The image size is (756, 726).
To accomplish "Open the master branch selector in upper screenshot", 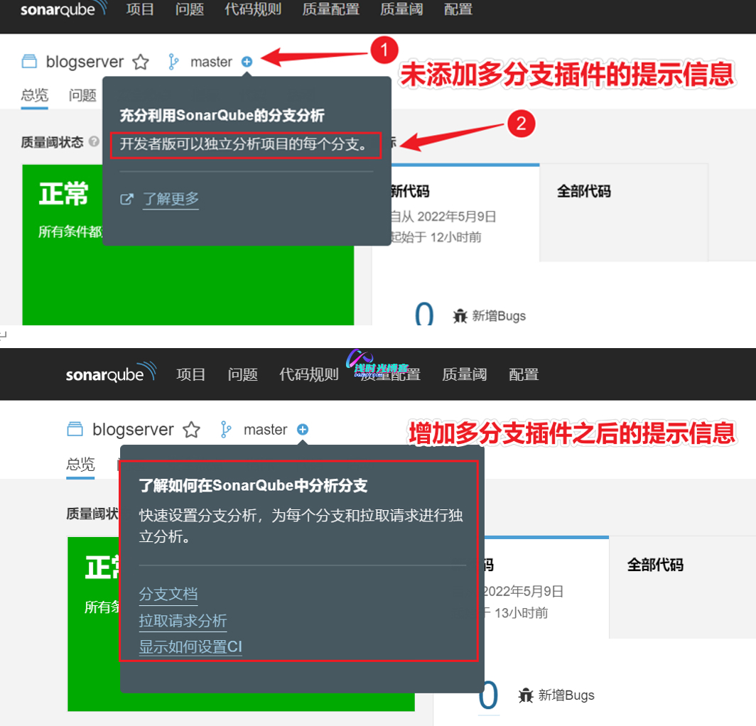I will [211, 62].
